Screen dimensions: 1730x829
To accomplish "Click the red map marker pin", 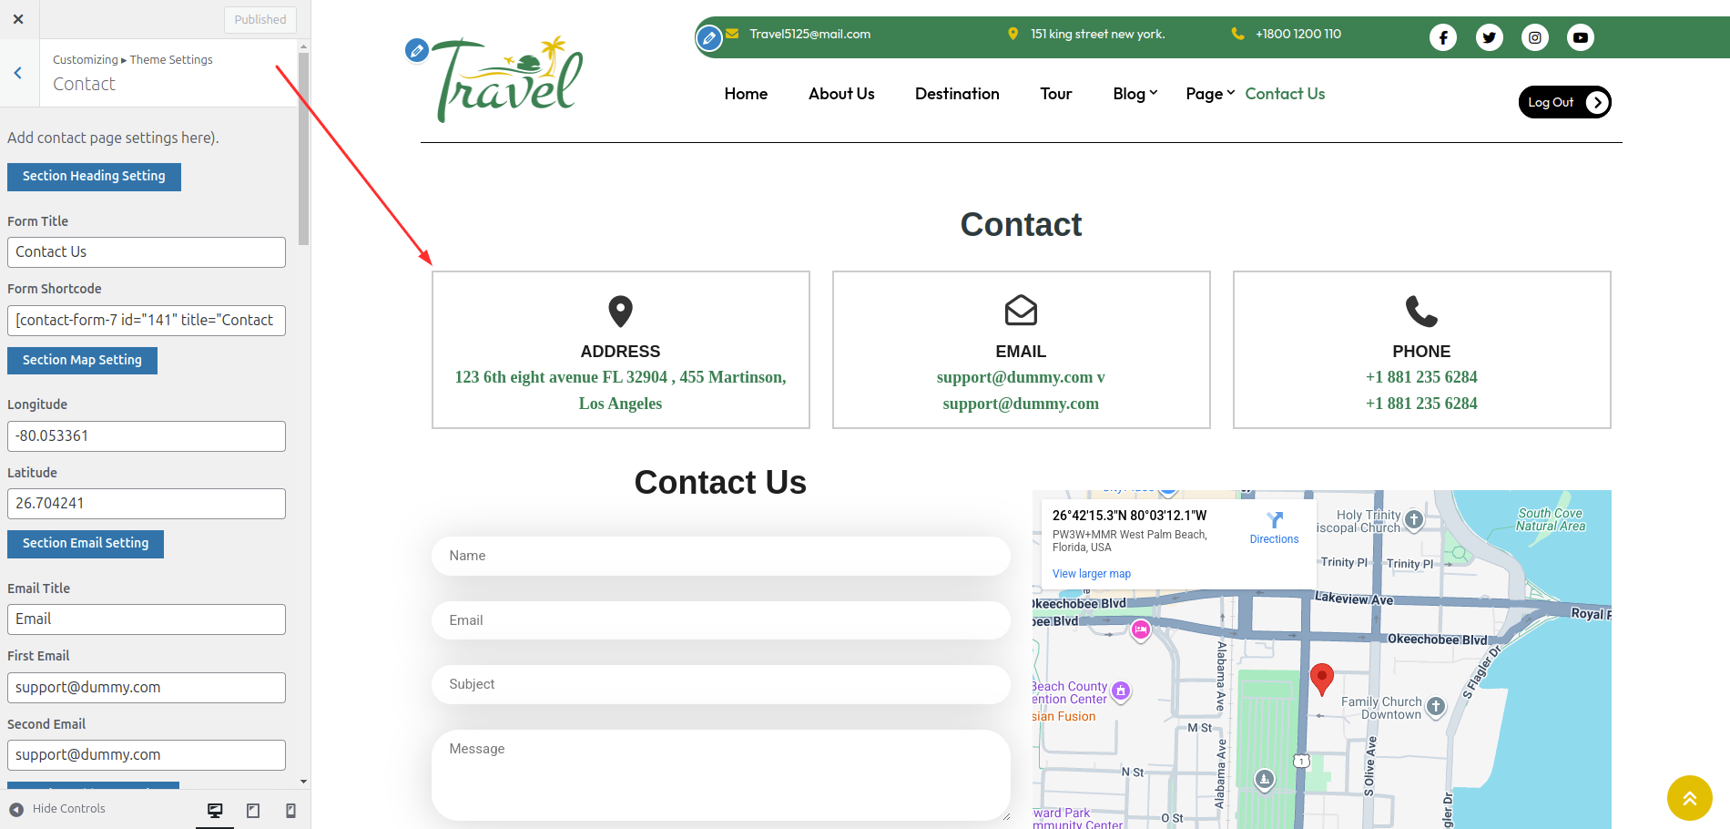I will [x=1323, y=679].
